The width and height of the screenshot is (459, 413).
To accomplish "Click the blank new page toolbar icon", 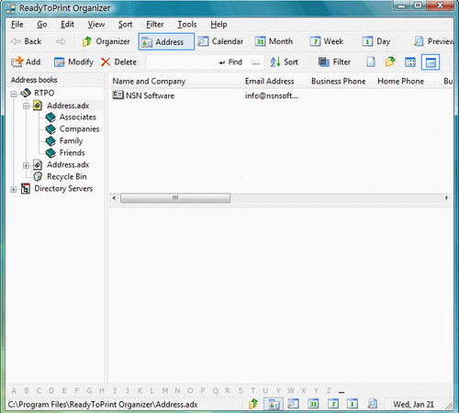I will pyautogui.click(x=371, y=62).
